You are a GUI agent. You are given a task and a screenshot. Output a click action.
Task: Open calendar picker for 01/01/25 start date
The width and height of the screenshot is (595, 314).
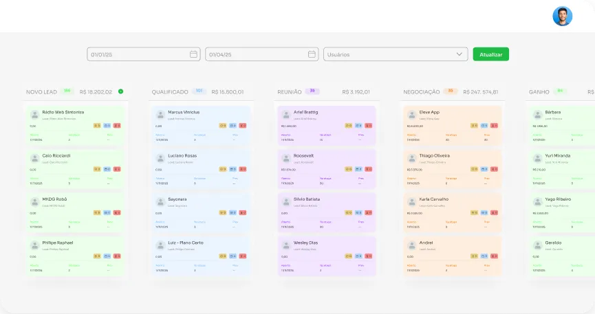193,54
